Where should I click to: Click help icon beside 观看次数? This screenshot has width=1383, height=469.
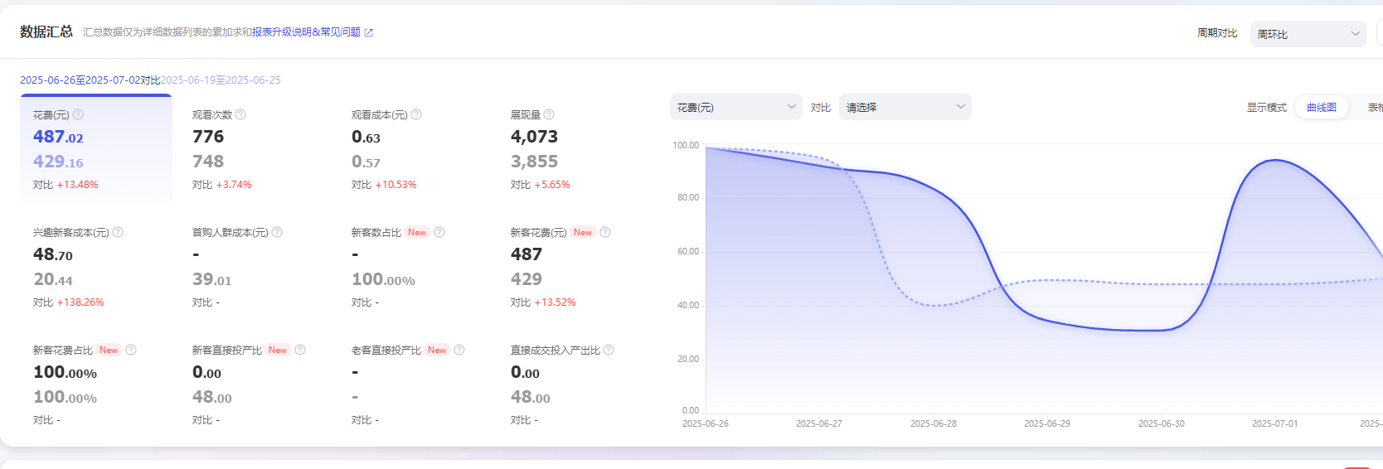coord(240,115)
